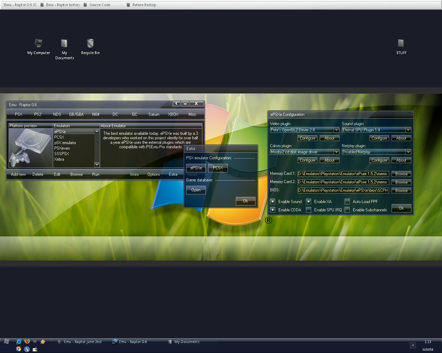Open Emu - Raptor 0.6 SC toolbar shortcut
Image resolution: width=442 pixels, height=353 pixels.
click(19, 5)
